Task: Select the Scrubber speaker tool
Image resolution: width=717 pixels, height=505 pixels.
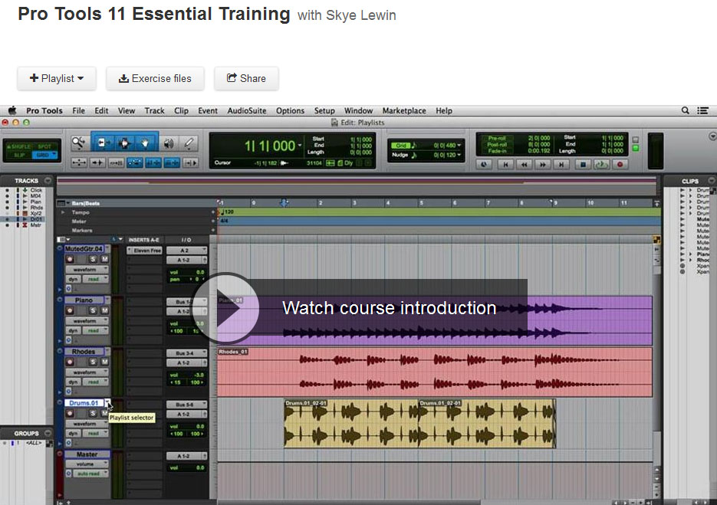Action: click(169, 143)
